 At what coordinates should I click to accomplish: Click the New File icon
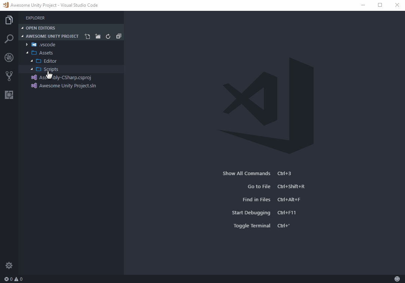pos(88,36)
